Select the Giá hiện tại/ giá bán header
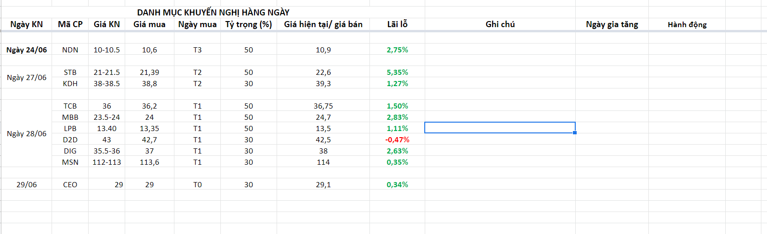Viewport: 767px width, 234px height. (323, 24)
